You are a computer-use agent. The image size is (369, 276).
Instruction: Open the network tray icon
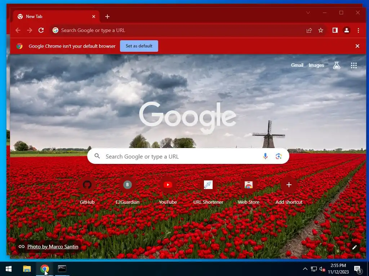click(314, 269)
